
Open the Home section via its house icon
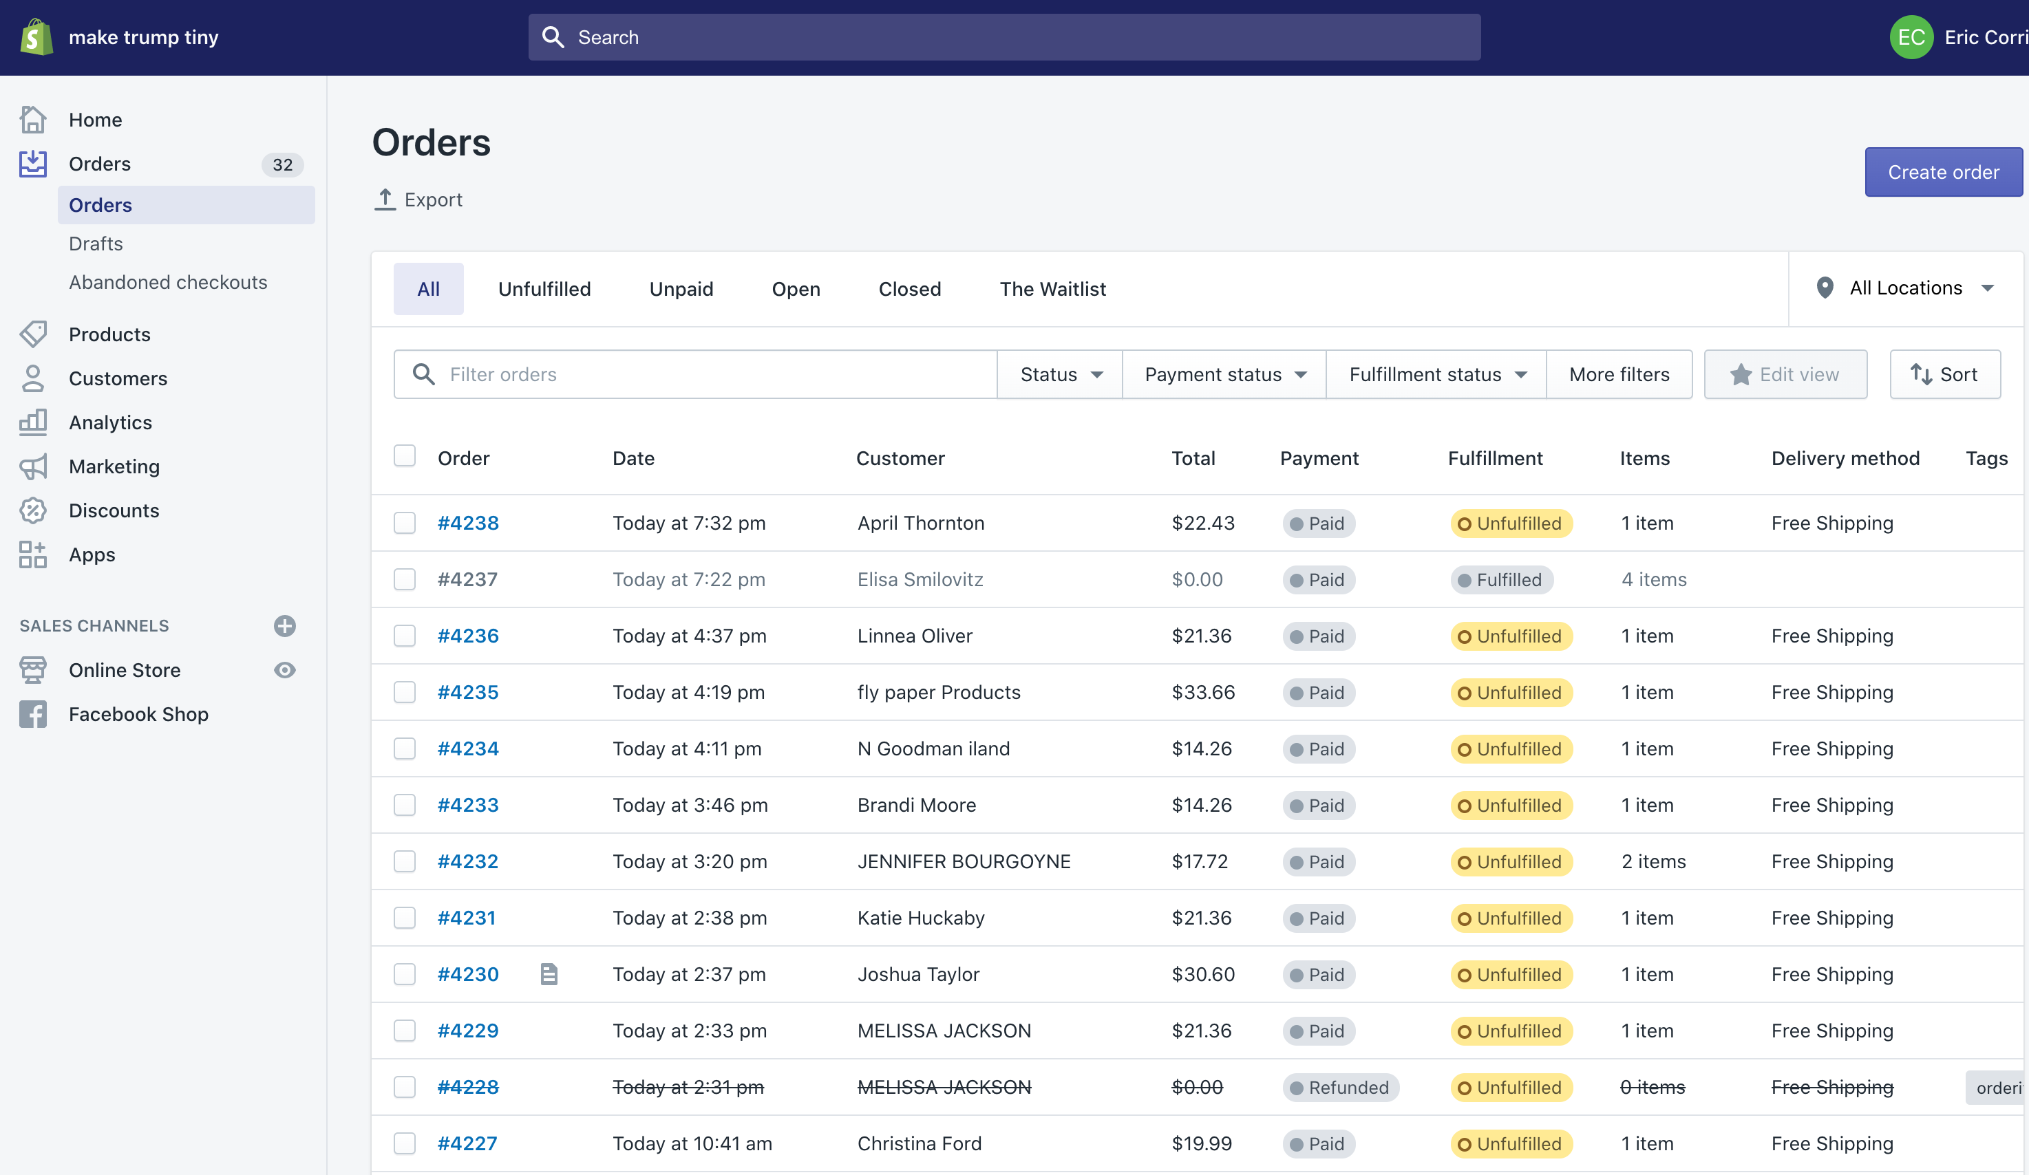click(x=33, y=118)
